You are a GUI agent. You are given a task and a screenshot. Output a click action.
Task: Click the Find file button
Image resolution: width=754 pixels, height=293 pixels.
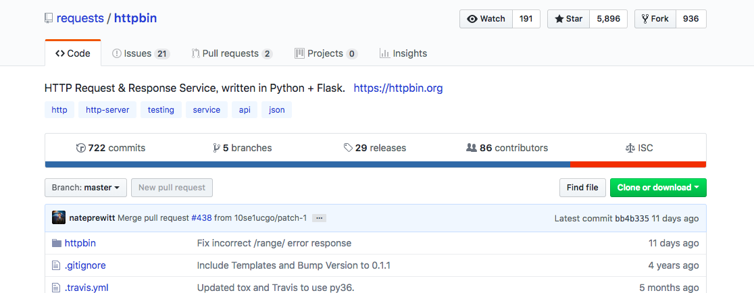tap(582, 188)
